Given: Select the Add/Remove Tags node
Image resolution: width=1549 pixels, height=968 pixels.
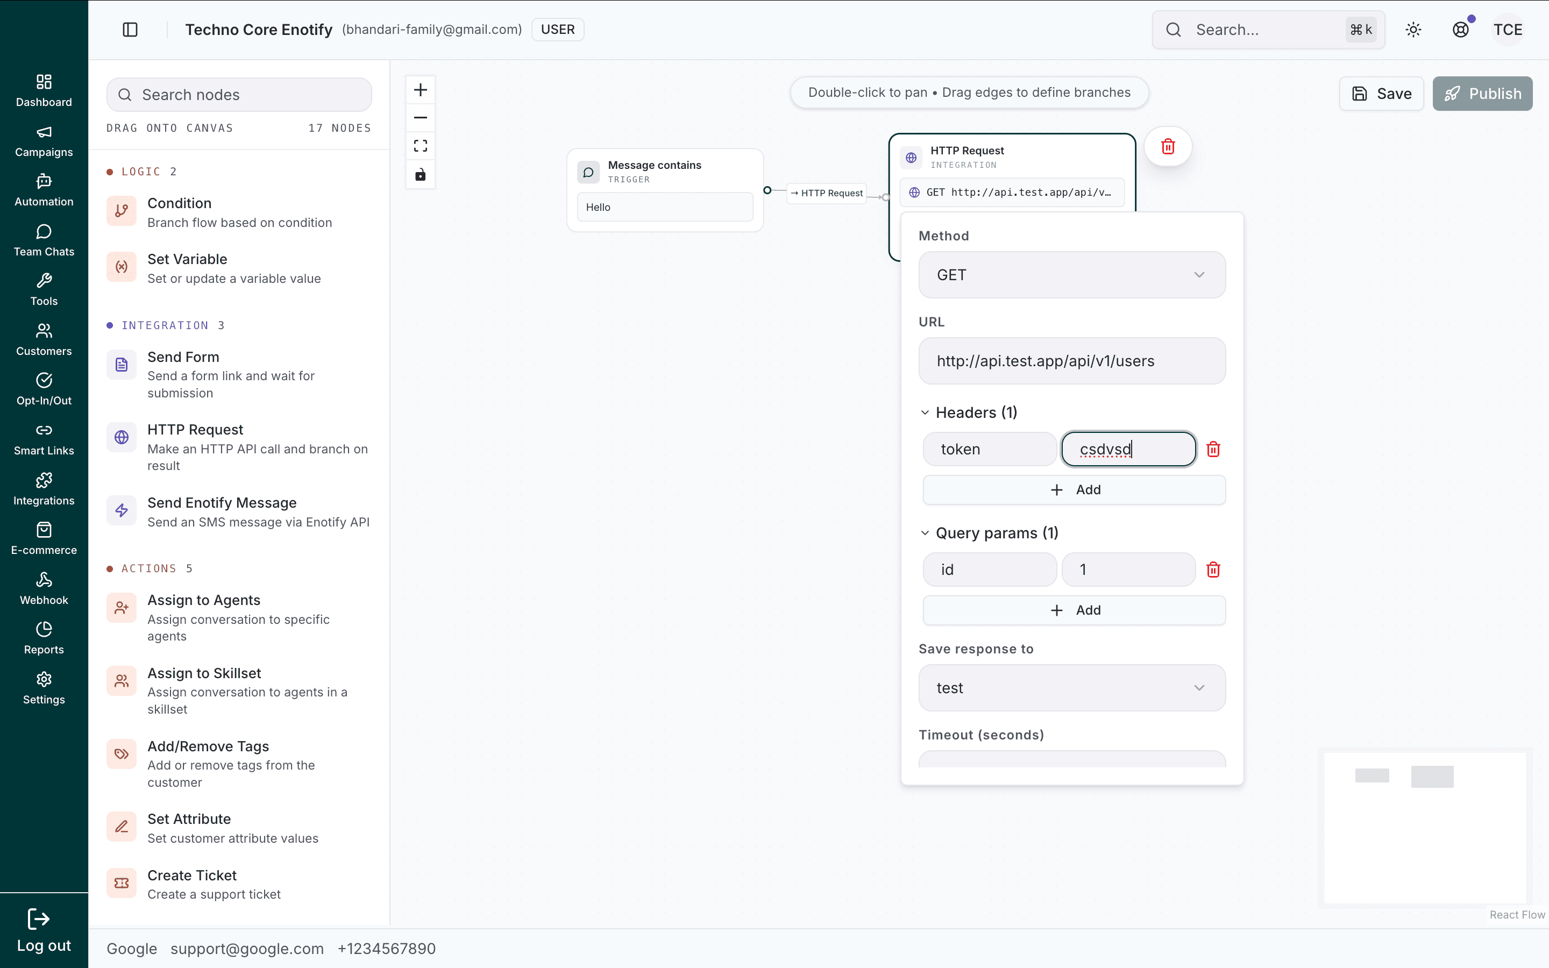Looking at the screenshot, I should [x=239, y=763].
